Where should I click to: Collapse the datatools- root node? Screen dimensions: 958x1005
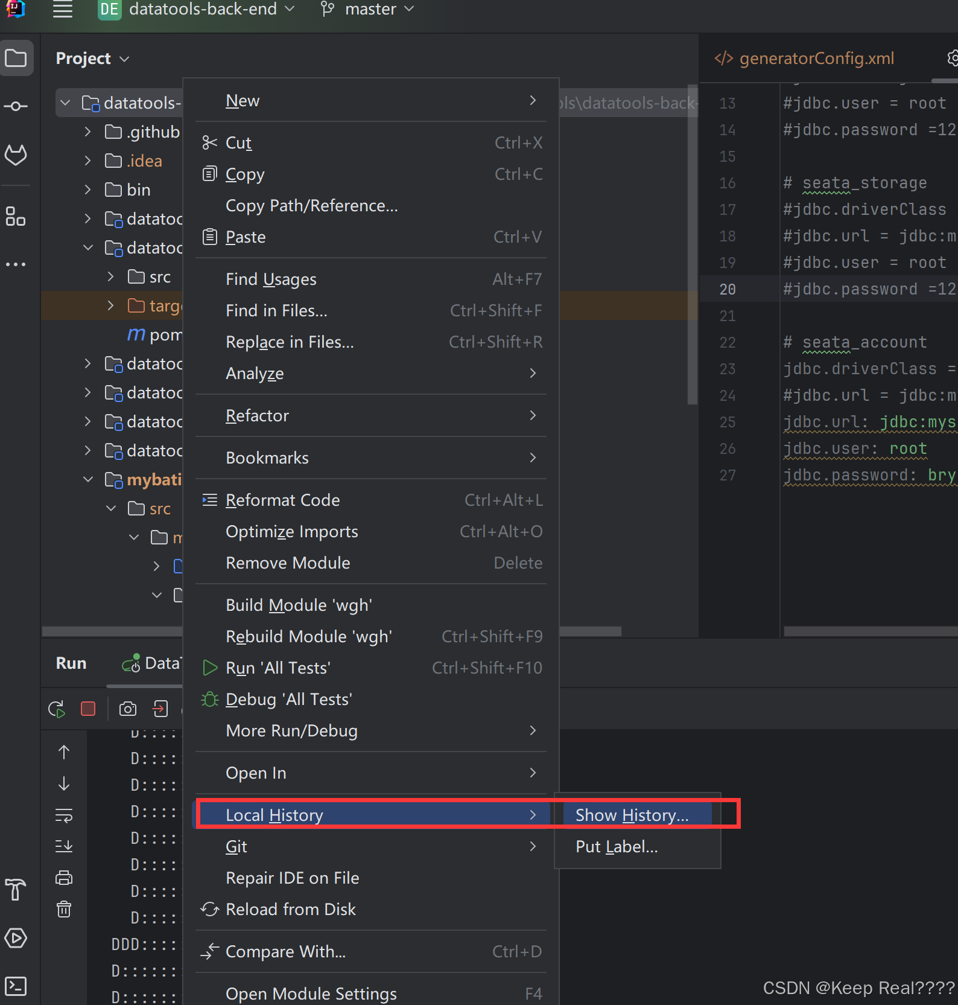pyautogui.click(x=65, y=103)
